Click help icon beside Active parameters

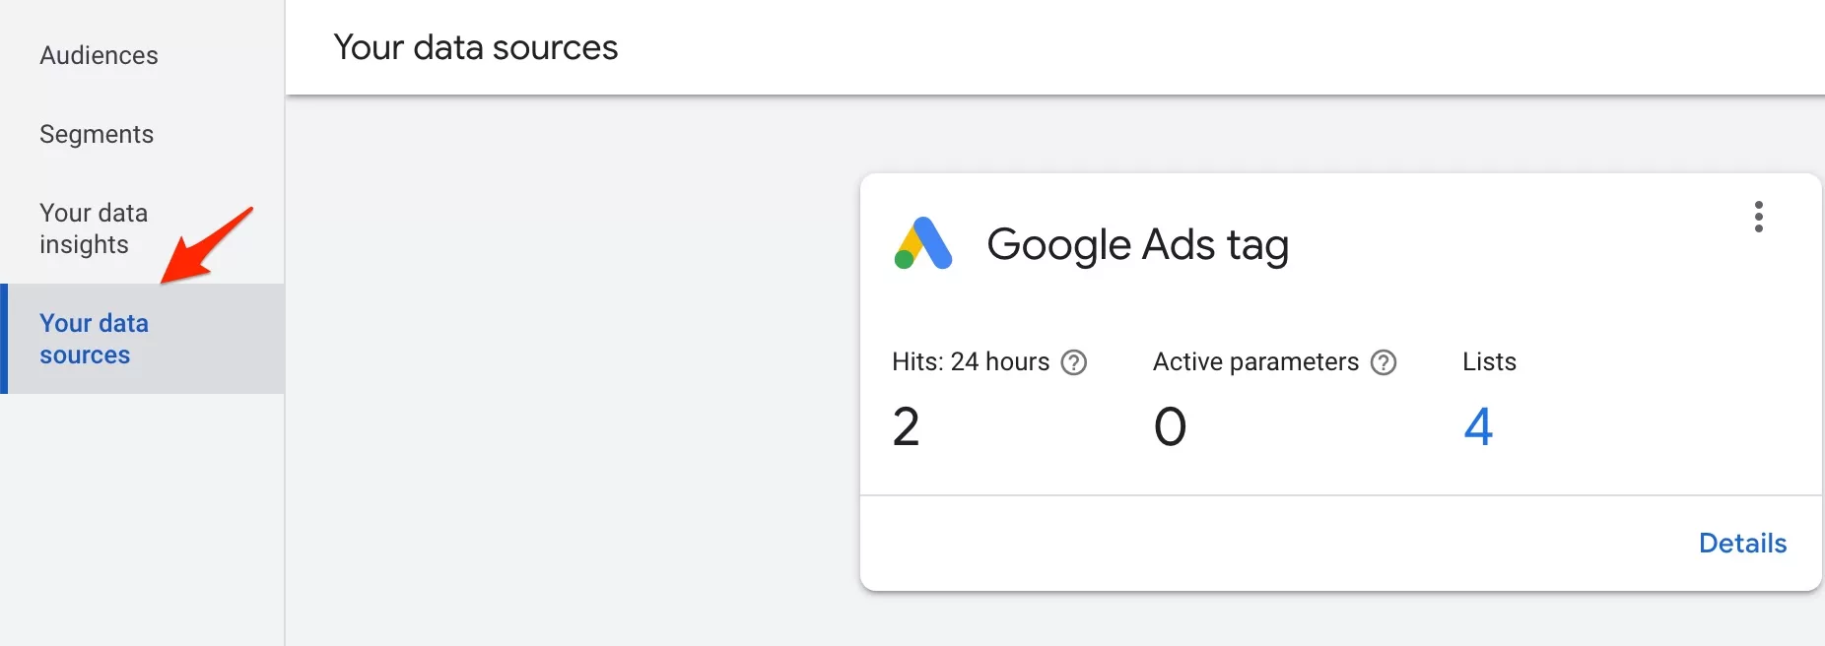(x=1384, y=362)
